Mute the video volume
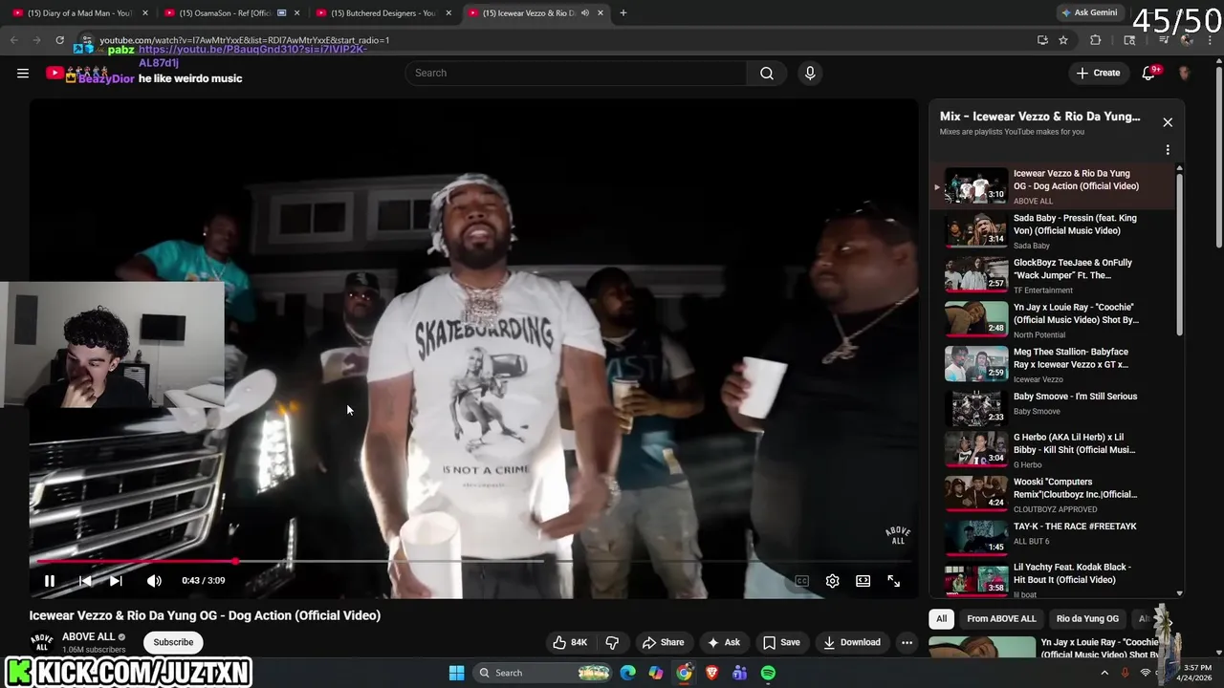1224x688 pixels. point(154,580)
